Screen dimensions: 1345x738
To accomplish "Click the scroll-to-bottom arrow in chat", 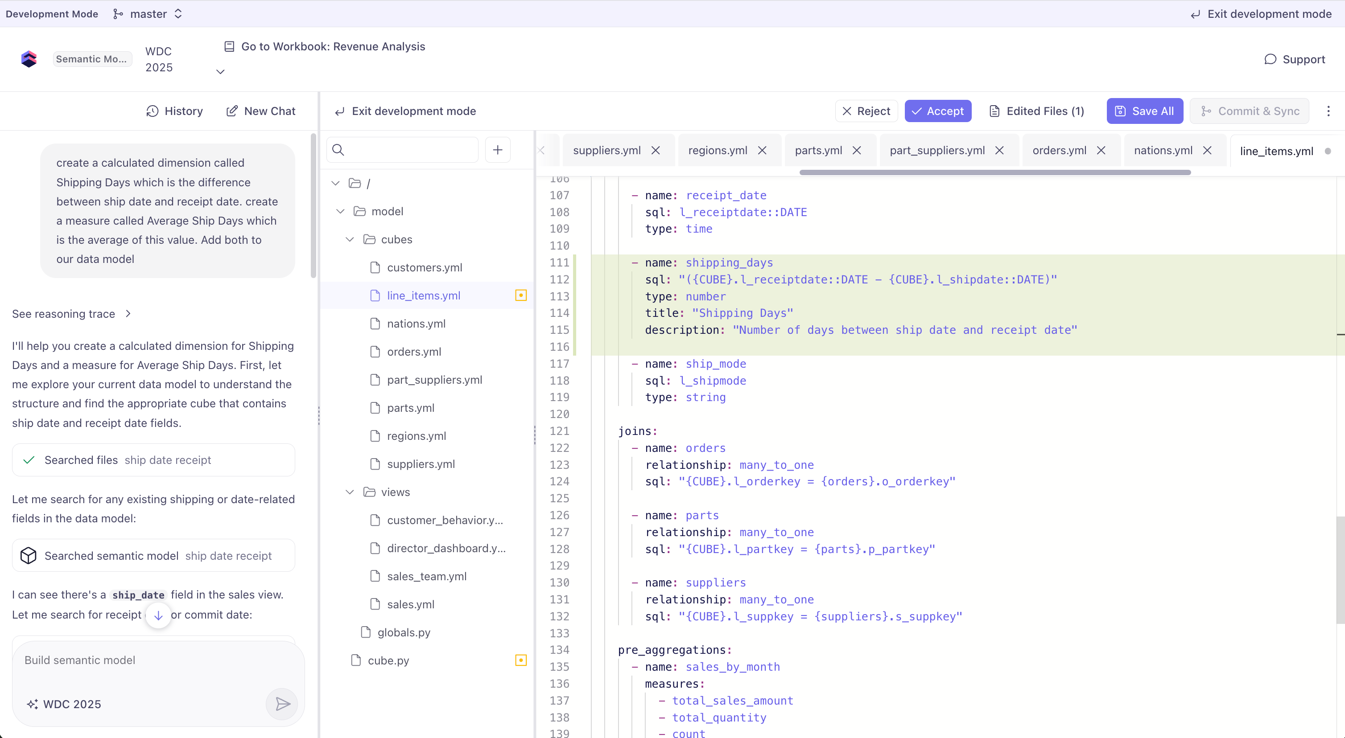I will point(158,615).
